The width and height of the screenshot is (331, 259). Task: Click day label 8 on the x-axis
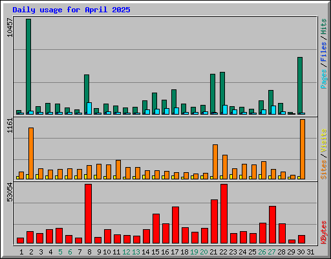coord(89,252)
